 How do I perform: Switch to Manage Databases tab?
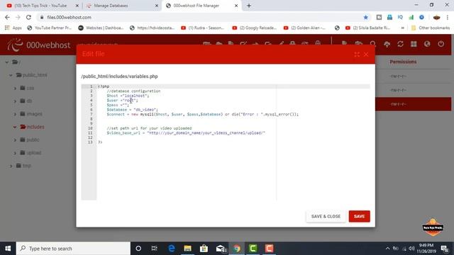point(111,6)
